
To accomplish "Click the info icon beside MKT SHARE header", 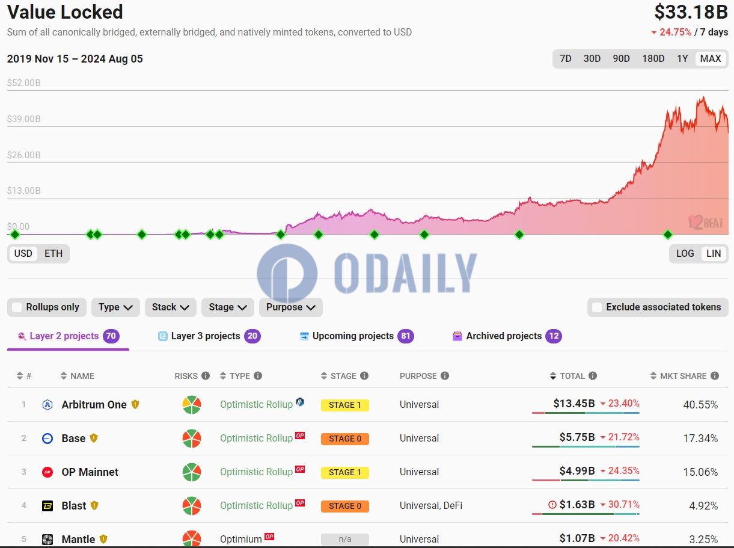I will pyautogui.click(x=715, y=376).
